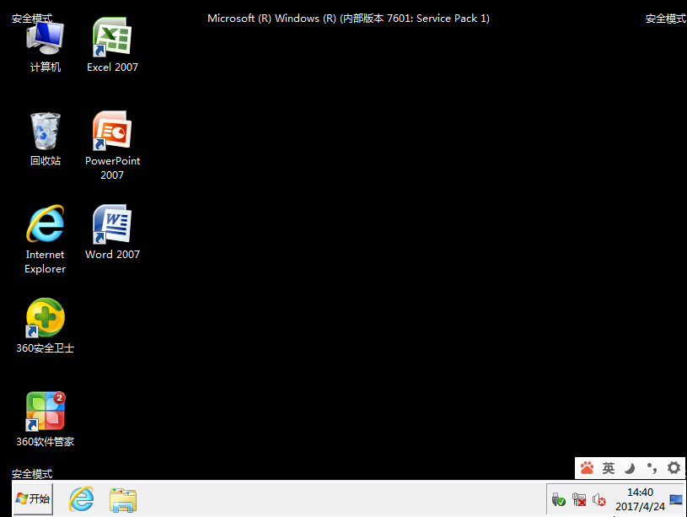
Task: Click the network disconnected tray icon
Action: (x=579, y=499)
